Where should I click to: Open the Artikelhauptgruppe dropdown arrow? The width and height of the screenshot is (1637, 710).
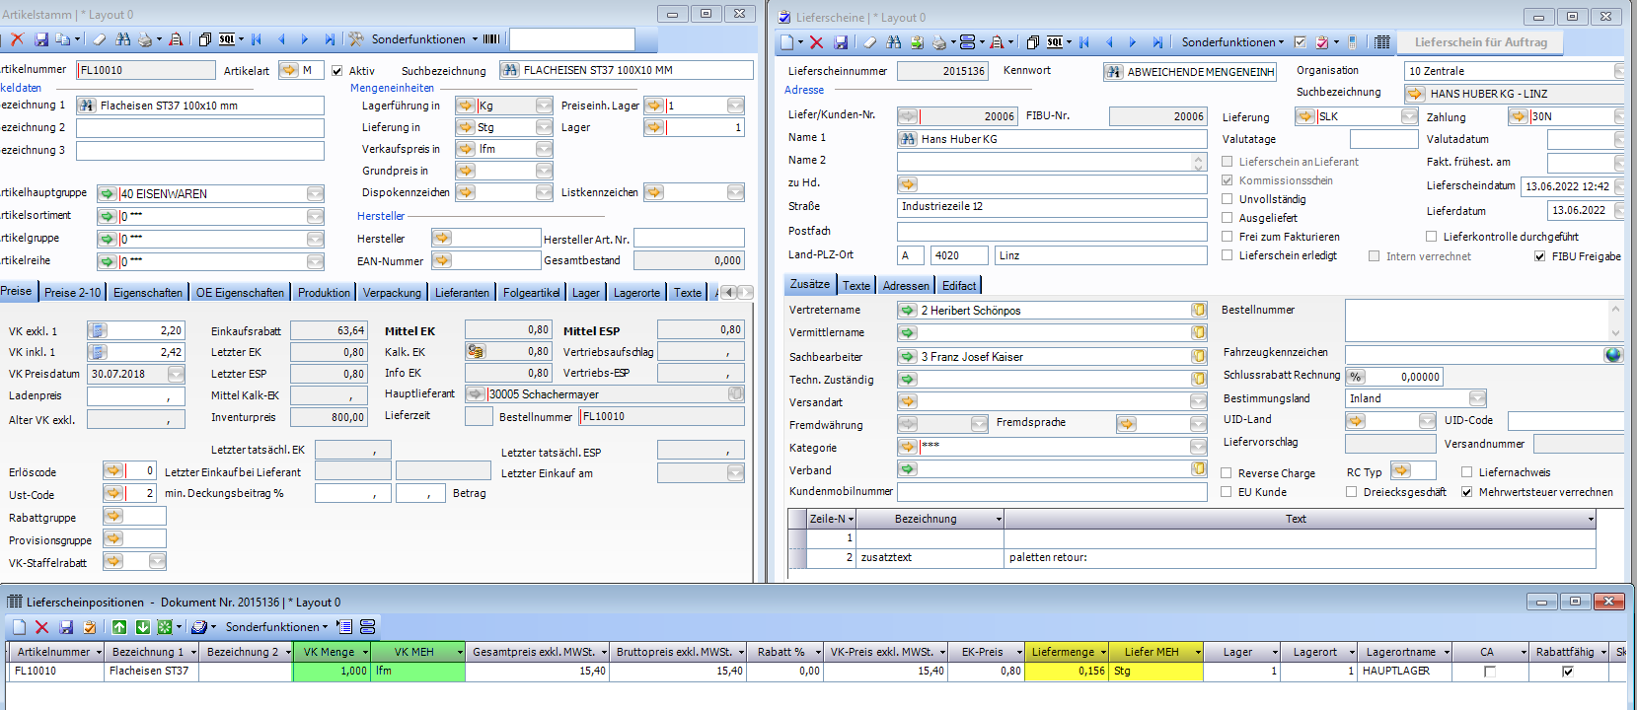[x=315, y=194]
